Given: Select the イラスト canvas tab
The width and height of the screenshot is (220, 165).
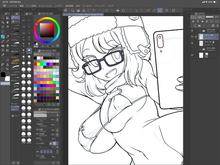Looking at the screenshot, I should pyautogui.click(x=83, y=14).
